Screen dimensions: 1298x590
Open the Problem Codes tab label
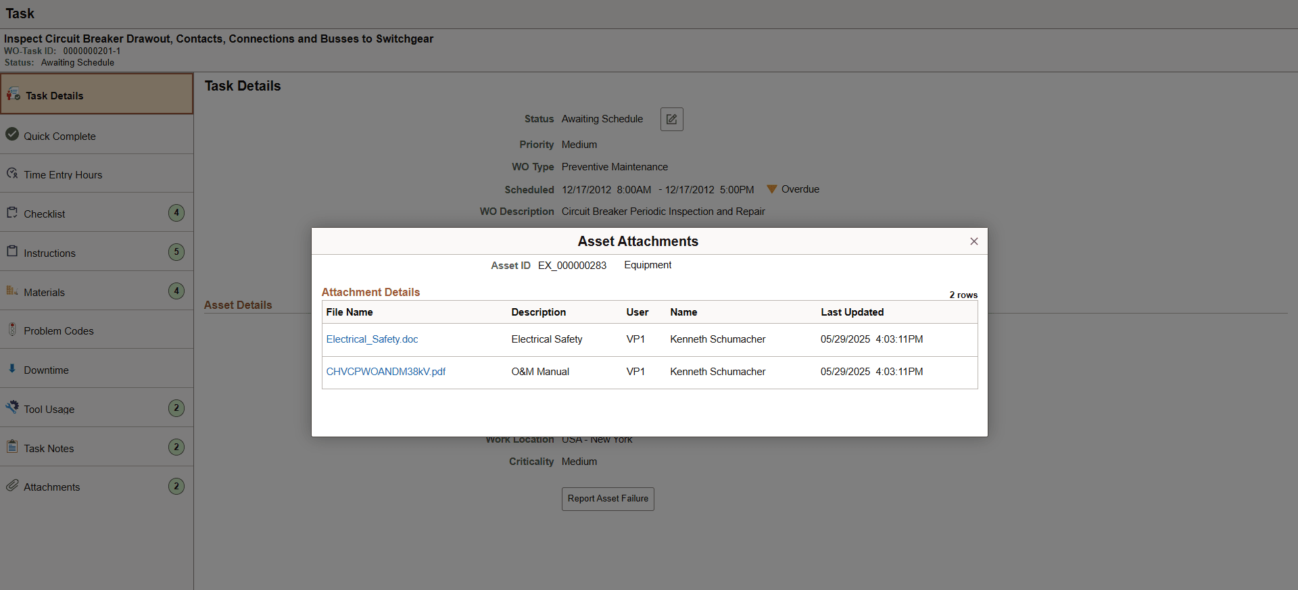pyautogui.click(x=59, y=331)
